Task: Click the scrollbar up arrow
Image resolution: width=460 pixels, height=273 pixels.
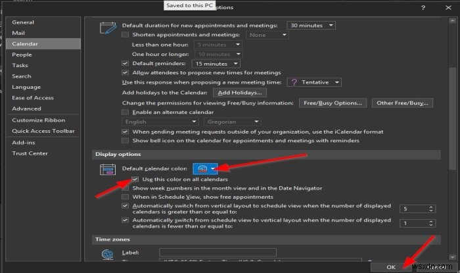Action: [x=452, y=21]
